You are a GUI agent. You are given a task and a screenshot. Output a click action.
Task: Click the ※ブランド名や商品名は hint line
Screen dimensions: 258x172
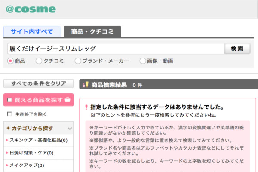tap(166, 150)
